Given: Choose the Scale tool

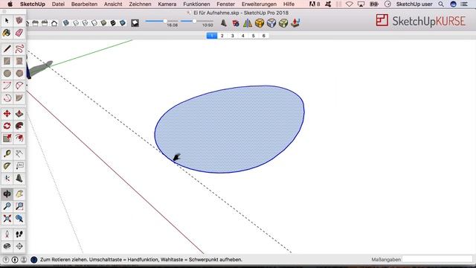Looking at the screenshot, I should pyautogui.click(x=7, y=138).
